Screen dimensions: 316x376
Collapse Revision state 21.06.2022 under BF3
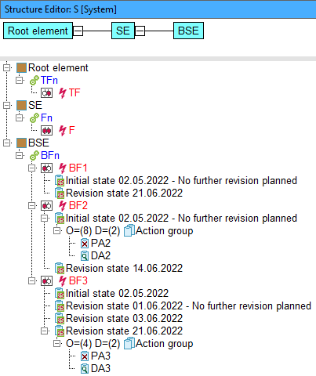44,331
